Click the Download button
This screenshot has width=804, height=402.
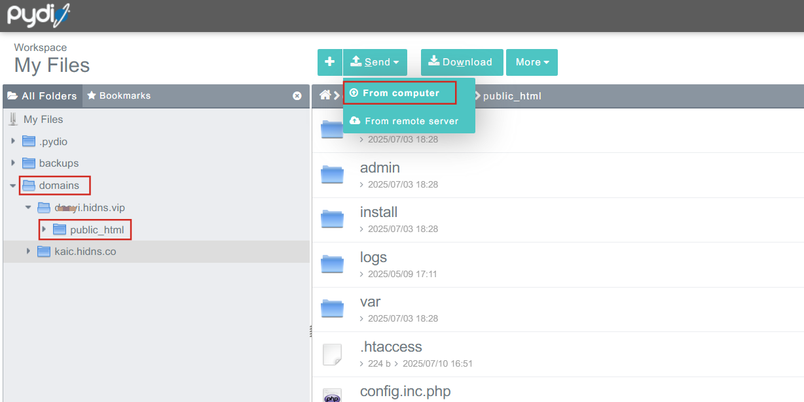(462, 62)
